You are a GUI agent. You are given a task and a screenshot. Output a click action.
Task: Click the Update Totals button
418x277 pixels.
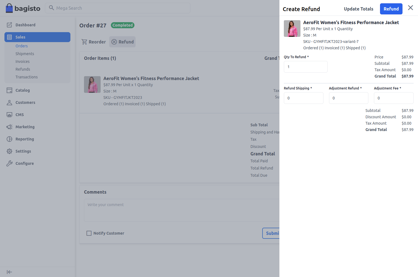pos(358,9)
